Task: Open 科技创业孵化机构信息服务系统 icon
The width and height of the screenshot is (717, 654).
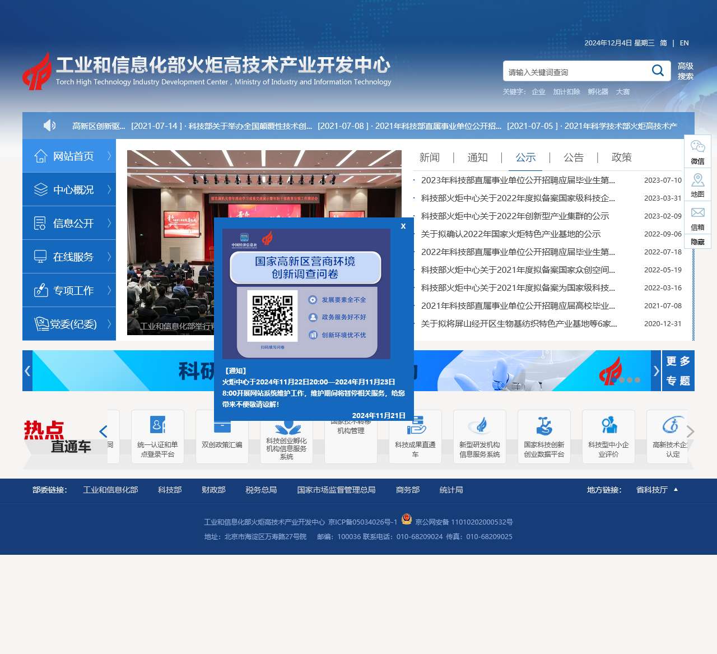Action: pyautogui.click(x=286, y=442)
